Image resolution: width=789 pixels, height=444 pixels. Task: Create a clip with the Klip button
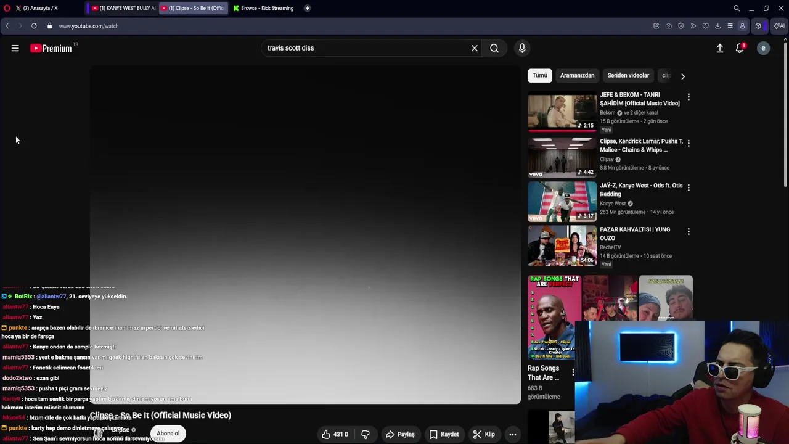[x=484, y=434]
